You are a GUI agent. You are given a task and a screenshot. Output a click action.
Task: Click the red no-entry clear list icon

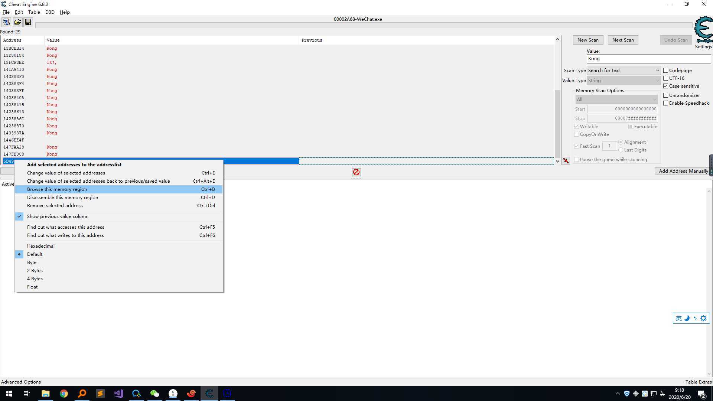pyautogui.click(x=356, y=172)
